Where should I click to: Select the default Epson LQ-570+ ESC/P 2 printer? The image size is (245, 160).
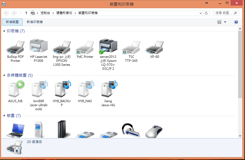(x=108, y=46)
